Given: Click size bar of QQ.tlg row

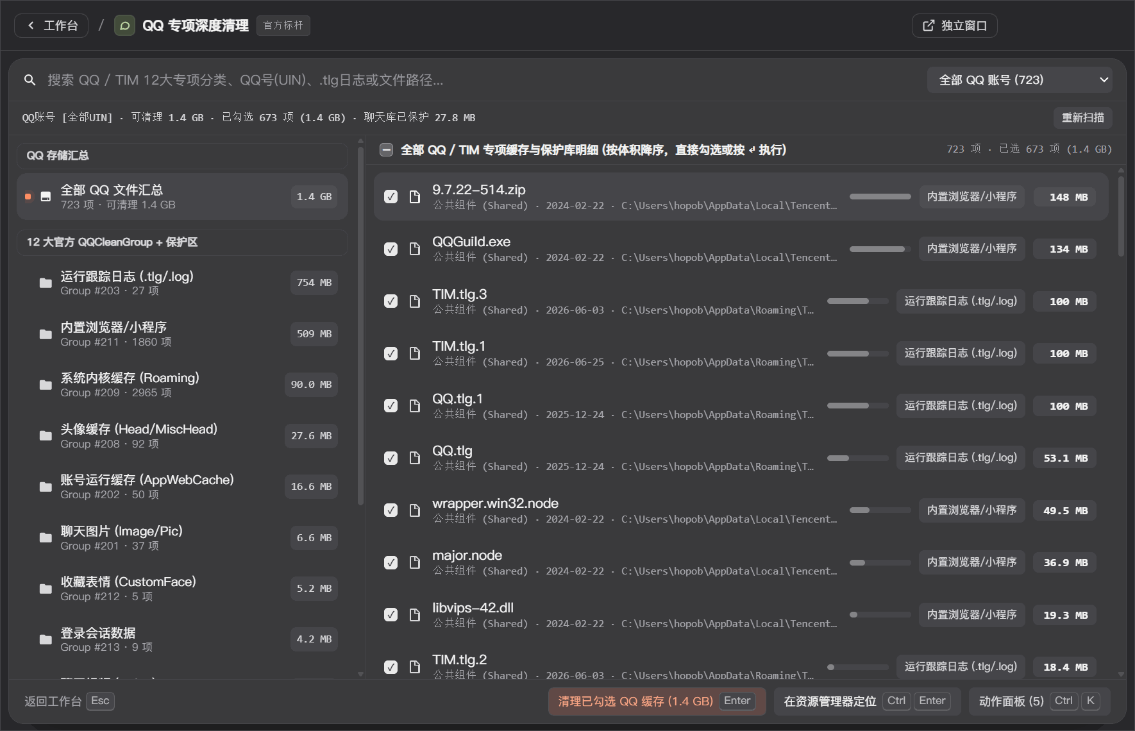Looking at the screenshot, I should pyautogui.click(x=857, y=458).
